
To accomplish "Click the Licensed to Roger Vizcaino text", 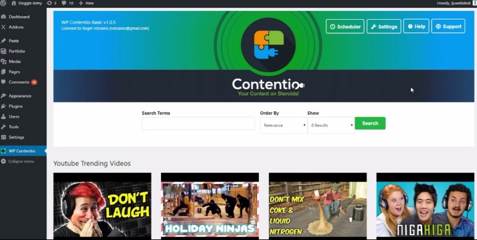I will pyautogui.click(x=106, y=28).
